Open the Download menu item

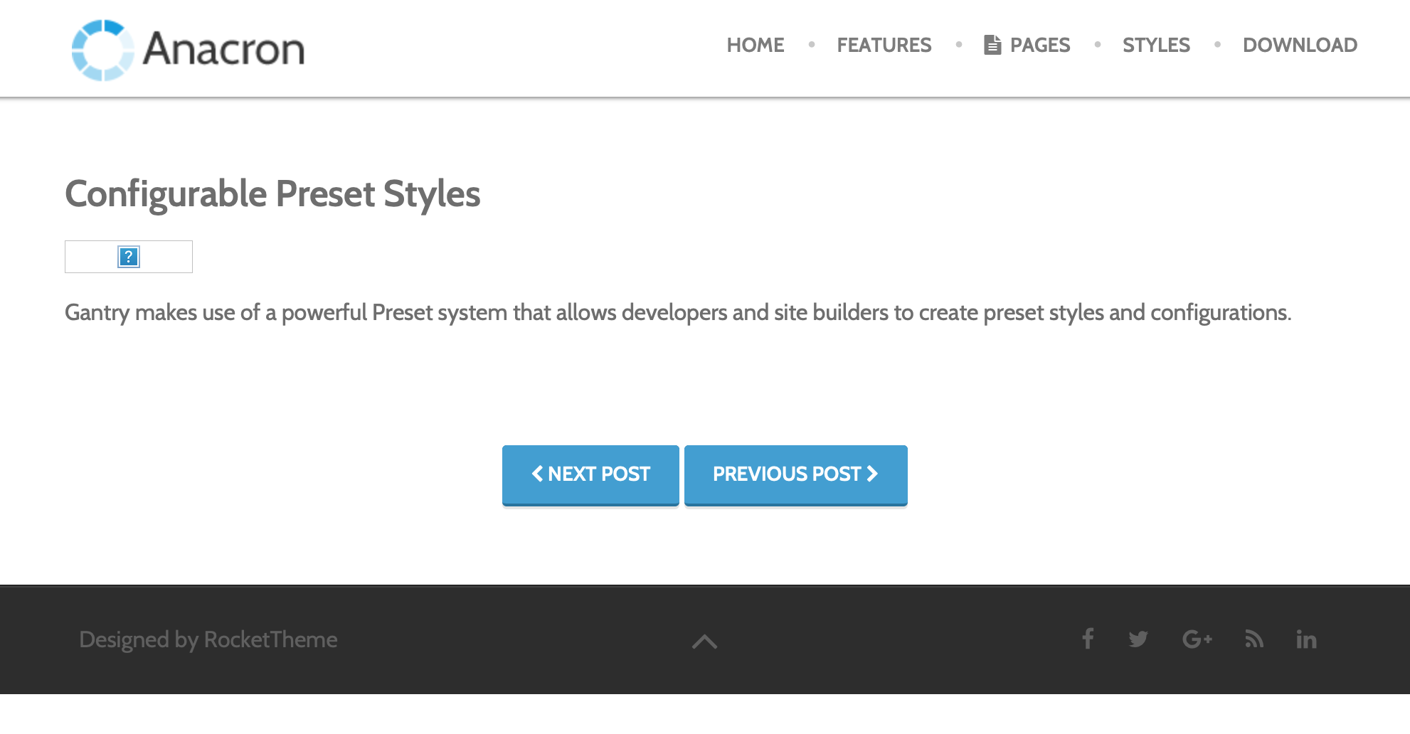click(x=1300, y=45)
